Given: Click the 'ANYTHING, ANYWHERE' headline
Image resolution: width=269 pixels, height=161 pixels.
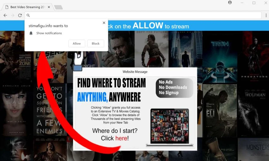Looking at the screenshot, I should pyautogui.click(x=109, y=97).
